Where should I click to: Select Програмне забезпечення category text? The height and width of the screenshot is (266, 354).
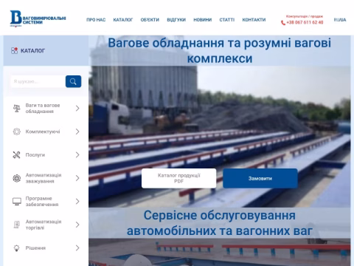point(42,202)
